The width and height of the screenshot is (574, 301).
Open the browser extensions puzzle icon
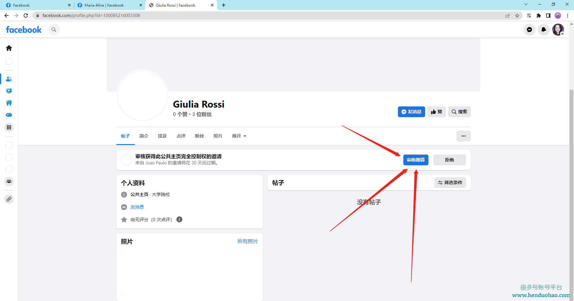tap(539, 16)
